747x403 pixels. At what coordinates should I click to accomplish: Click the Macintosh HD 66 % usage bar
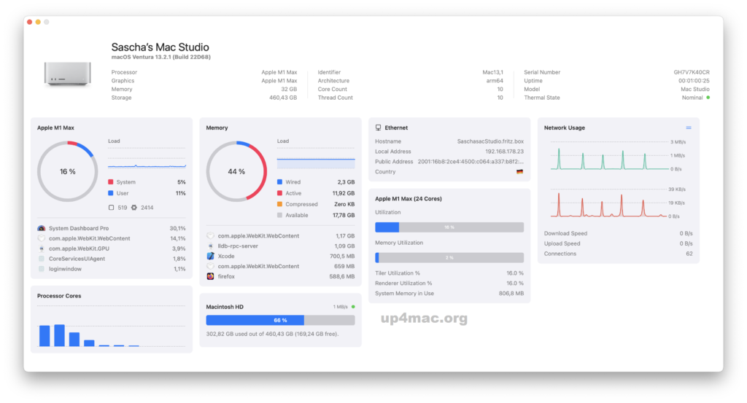280,320
